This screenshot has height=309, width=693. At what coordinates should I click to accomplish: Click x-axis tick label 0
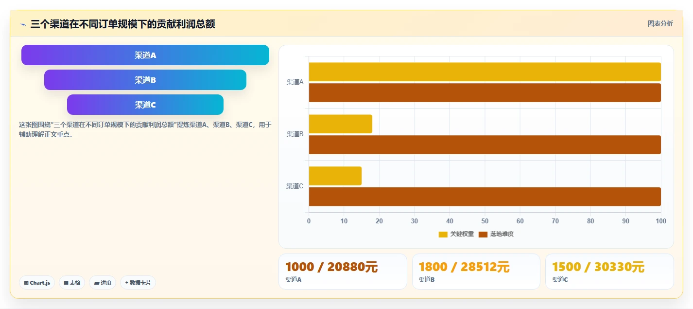coord(309,221)
